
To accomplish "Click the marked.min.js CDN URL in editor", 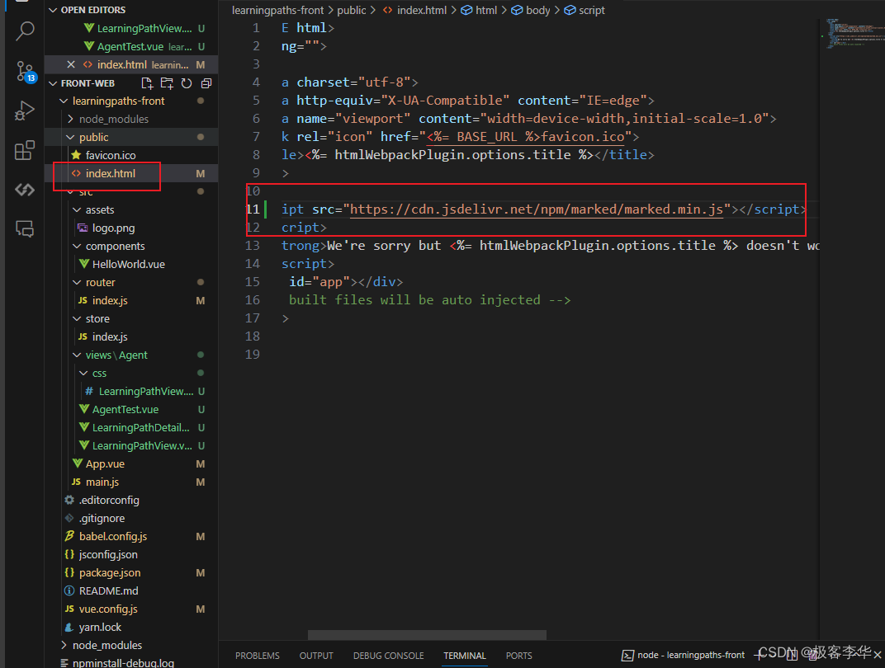I will pyautogui.click(x=536, y=209).
